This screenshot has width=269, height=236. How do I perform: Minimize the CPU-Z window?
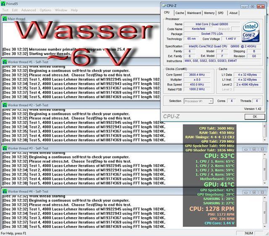click(x=244, y=7)
